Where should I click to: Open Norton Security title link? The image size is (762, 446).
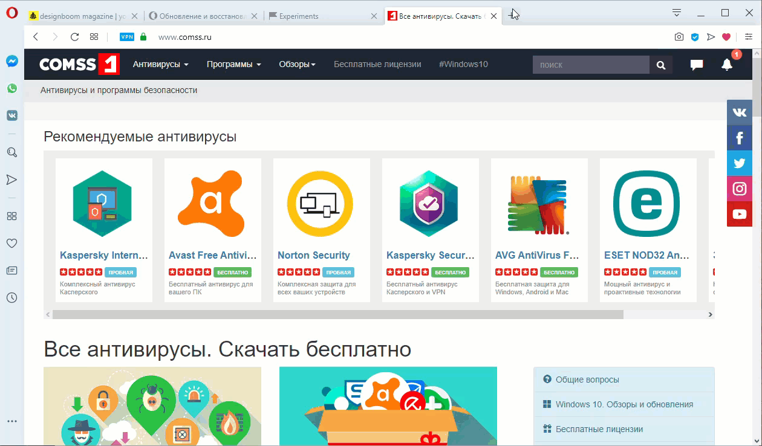pos(314,255)
